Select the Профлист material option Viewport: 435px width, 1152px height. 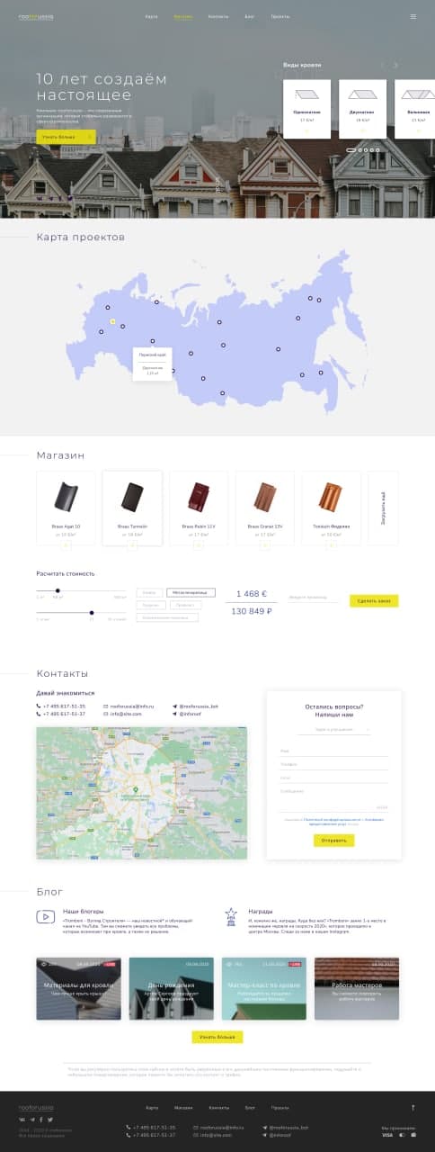click(184, 606)
